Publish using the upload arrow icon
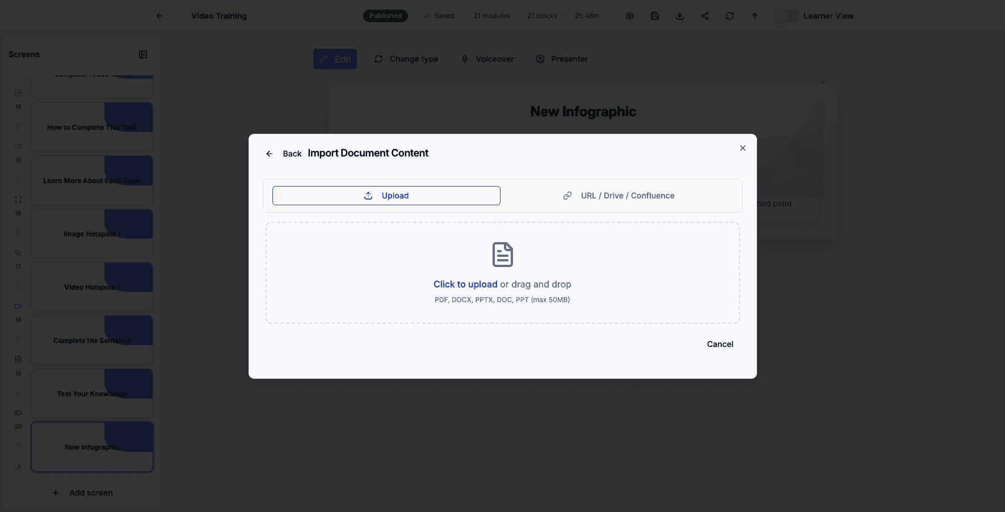This screenshot has height=512, width=1005. (x=754, y=15)
